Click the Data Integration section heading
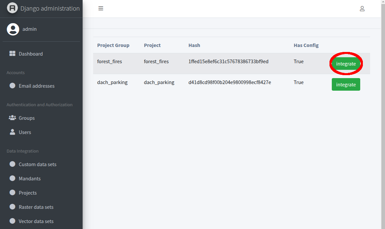The width and height of the screenshot is (385, 229). coord(22,151)
